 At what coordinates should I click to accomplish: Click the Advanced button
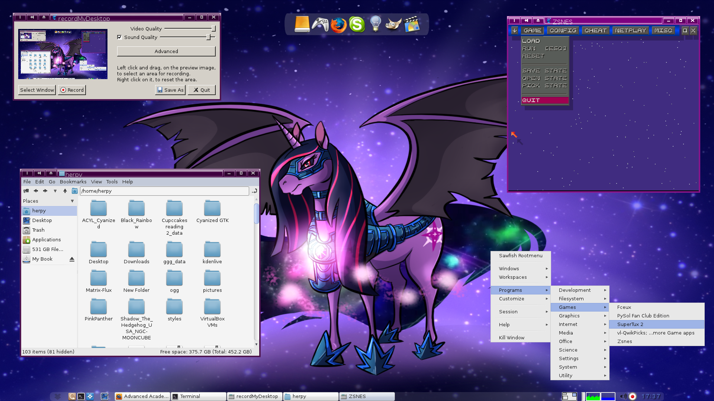(x=166, y=52)
